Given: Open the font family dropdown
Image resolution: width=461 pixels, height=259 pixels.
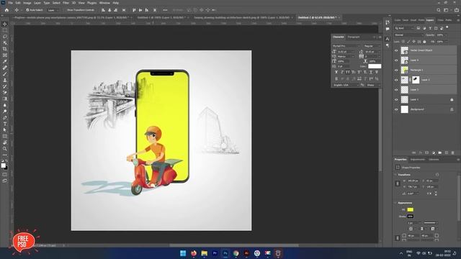Looking at the screenshot, I should pyautogui.click(x=346, y=46).
